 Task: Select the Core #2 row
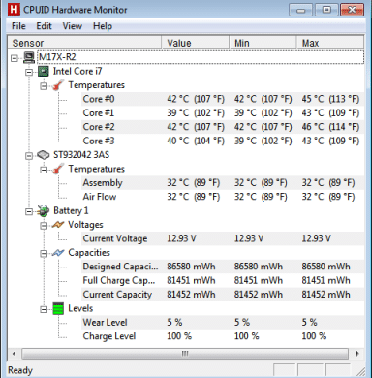223,127
